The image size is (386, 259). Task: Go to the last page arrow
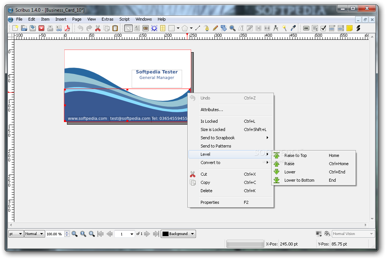point(156,234)
